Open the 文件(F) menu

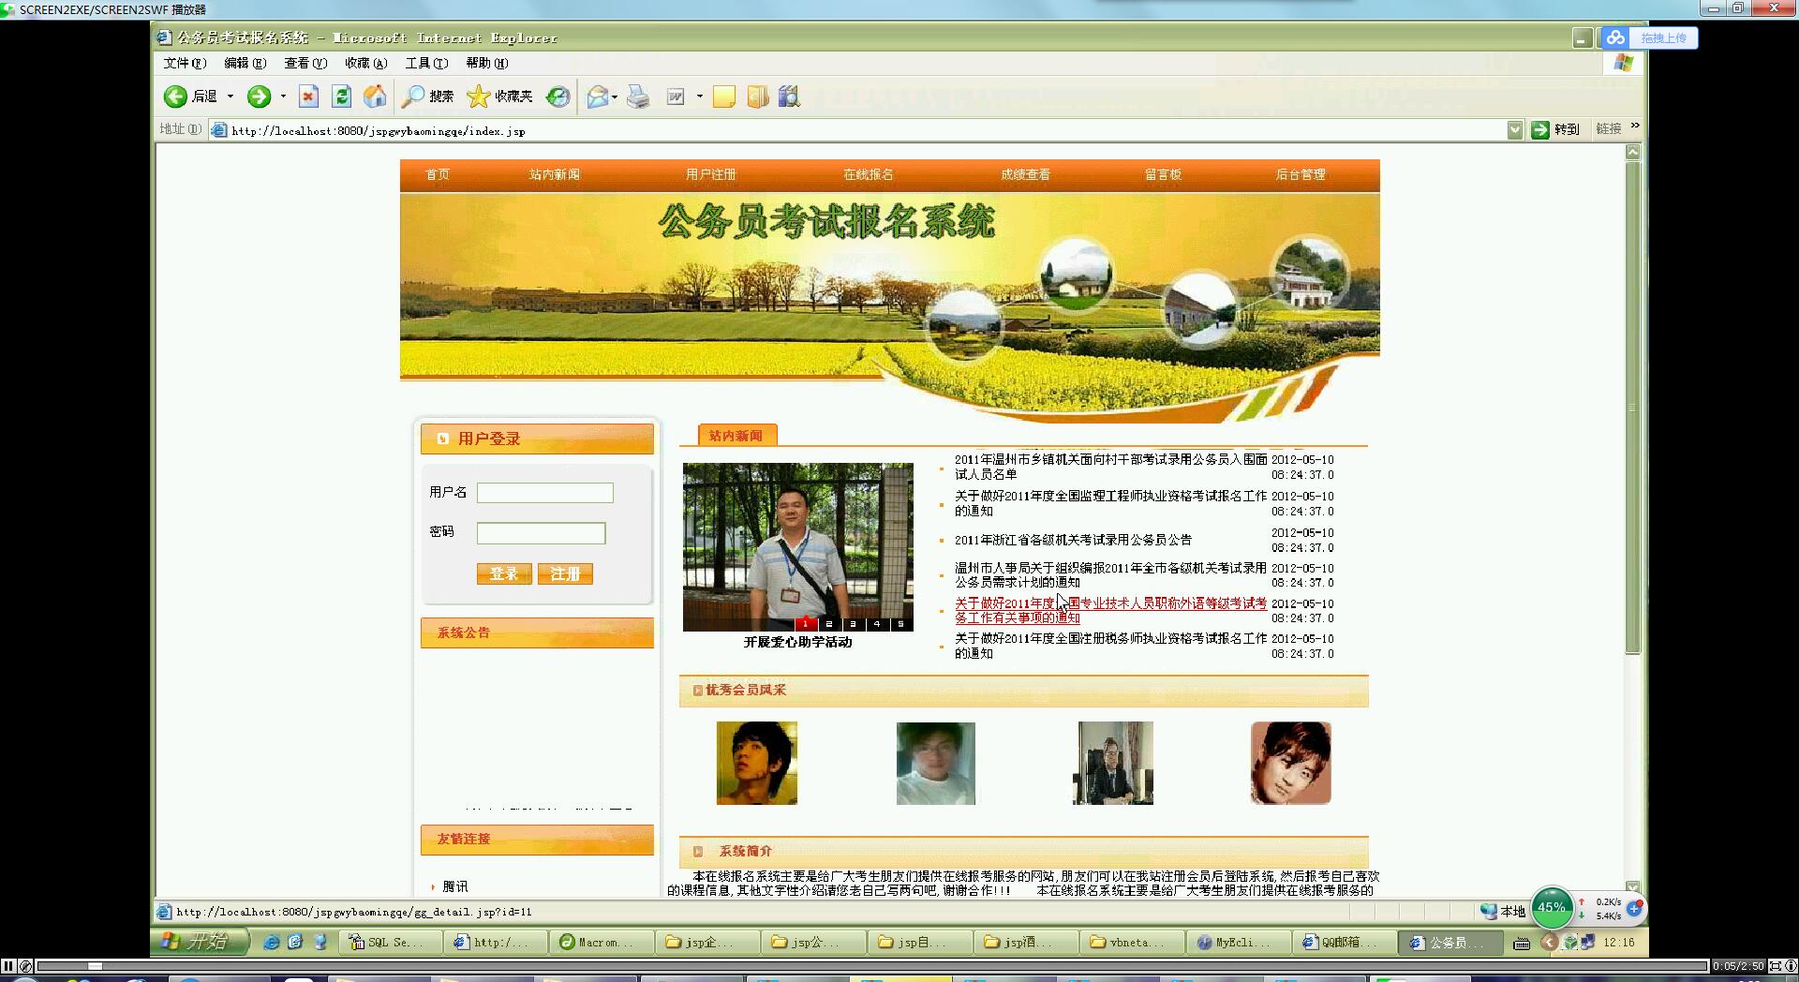coord(185,63)
